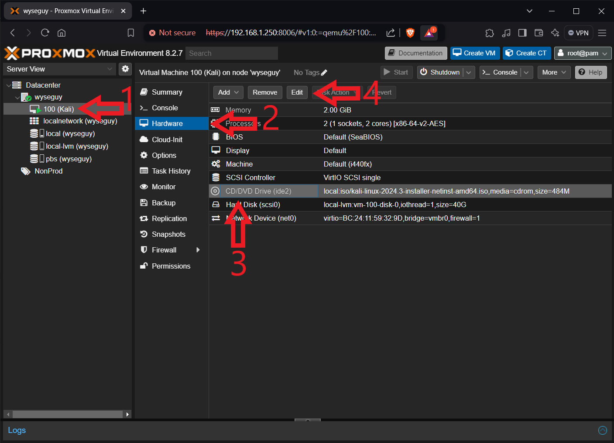This screenshot has height=443, width=614.
Task: Click the Proxmox logo
Action: pyautogui.click(x=50, y=53)
